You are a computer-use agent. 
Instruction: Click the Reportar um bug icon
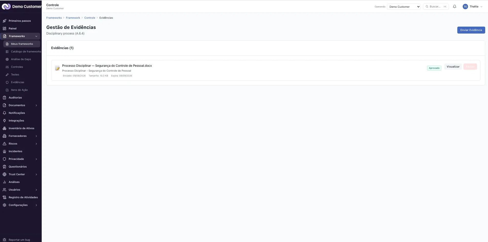coord(4,240)
